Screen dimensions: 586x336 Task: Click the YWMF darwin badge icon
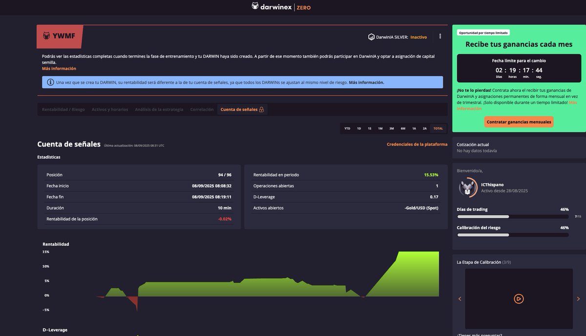[46, 36]
